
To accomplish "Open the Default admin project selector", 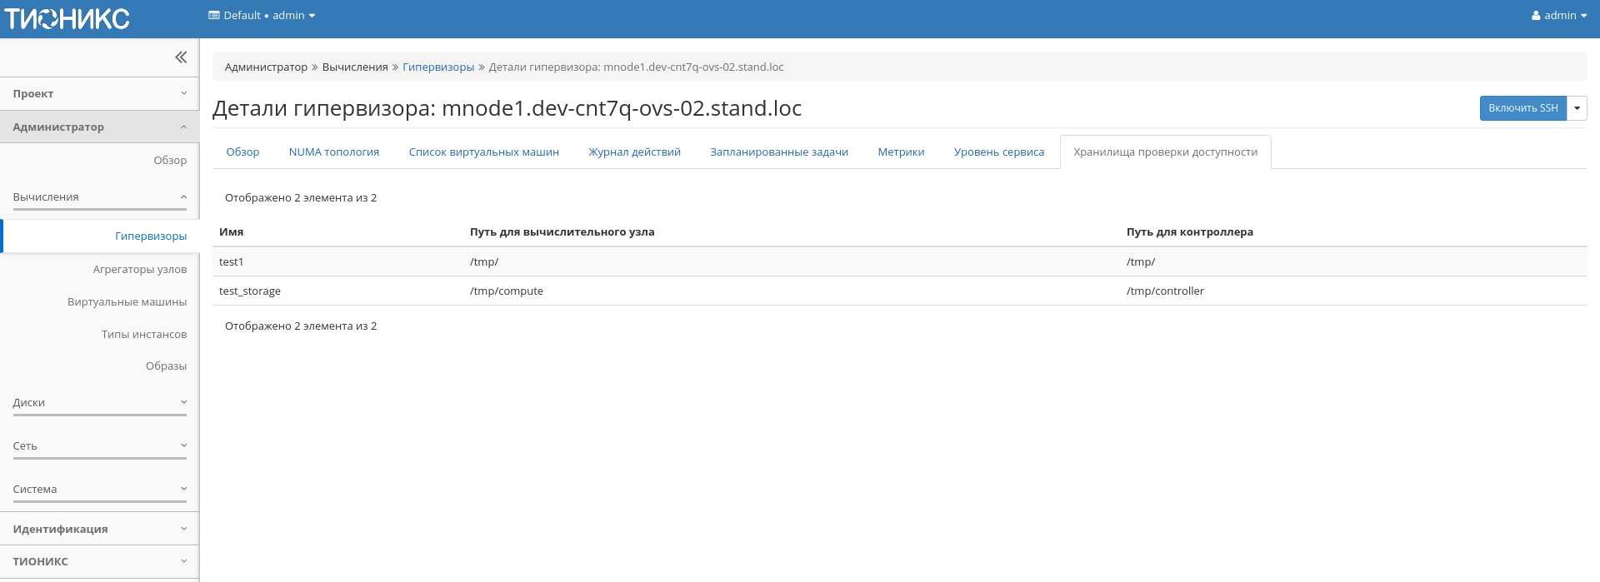I will (262, 16).
